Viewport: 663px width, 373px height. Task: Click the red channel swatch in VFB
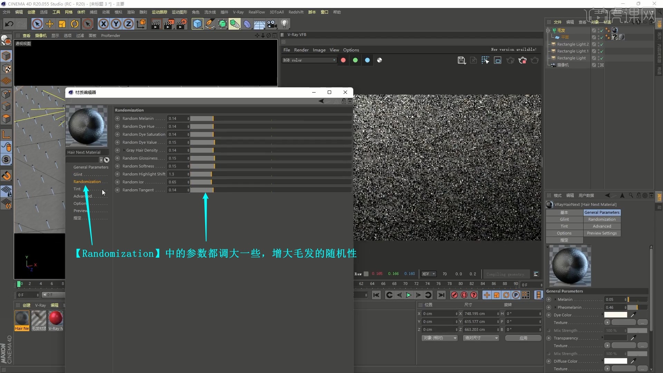343,60
